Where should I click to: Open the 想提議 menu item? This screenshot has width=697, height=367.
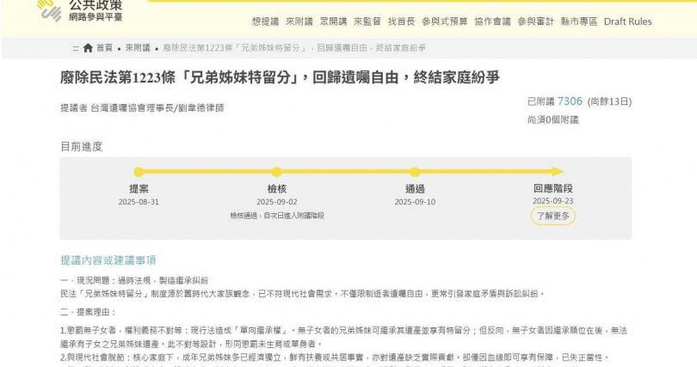(266, 21)
